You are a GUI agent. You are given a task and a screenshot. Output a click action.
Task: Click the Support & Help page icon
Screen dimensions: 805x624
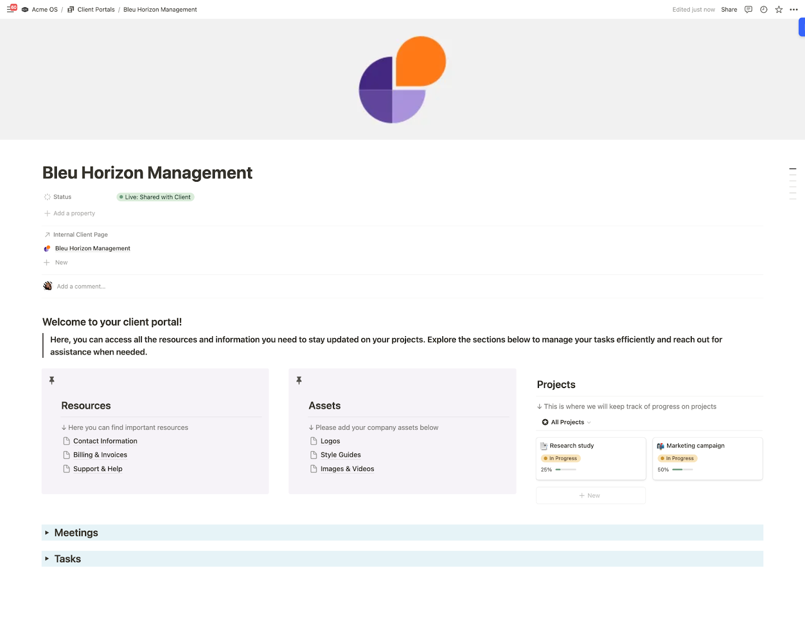tap(66, 469)
